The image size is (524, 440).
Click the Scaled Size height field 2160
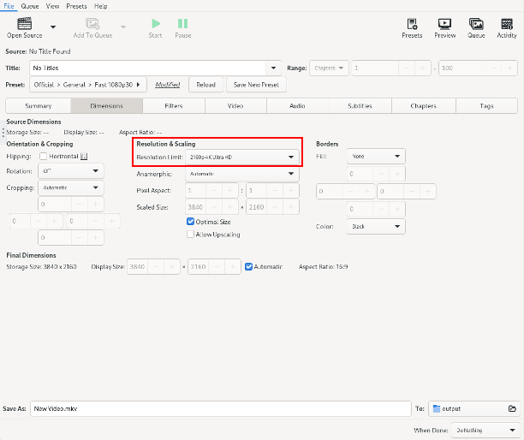[256, 207]
